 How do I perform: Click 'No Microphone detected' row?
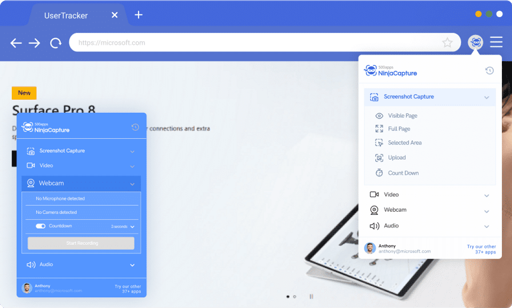(82, 198)
